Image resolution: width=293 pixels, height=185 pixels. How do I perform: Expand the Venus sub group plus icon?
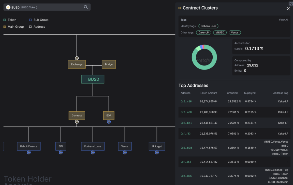[125, 153]
